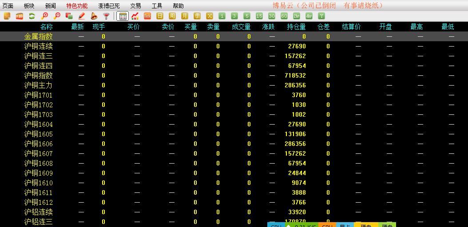The height and width of the screenshot is (227, 468).
Task: Select the daily (日) period button
Action: pyautogui.click(x=160, y=16)
